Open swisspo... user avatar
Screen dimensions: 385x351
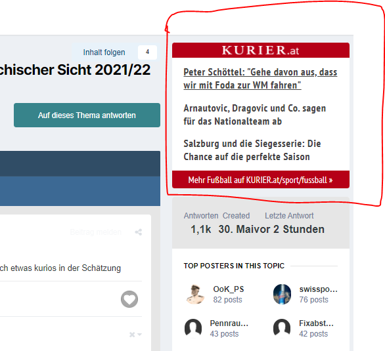(282, 294)
